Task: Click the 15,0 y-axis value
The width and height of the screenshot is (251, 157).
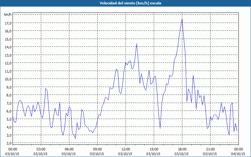Action: [x=8, y=39]
